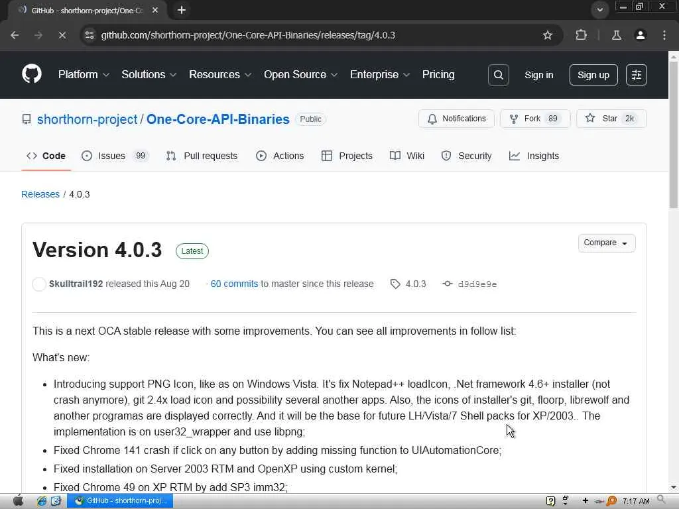The height and width of the screenshot is (509, 679).
Task: Open the Actions tab
Action: pos(280,156)
